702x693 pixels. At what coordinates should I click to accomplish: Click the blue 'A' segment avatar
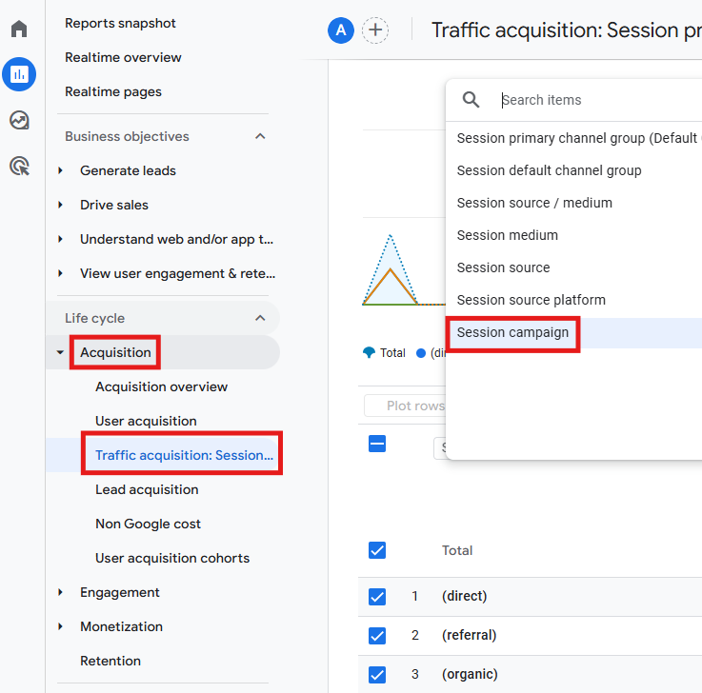click(341, 30)
